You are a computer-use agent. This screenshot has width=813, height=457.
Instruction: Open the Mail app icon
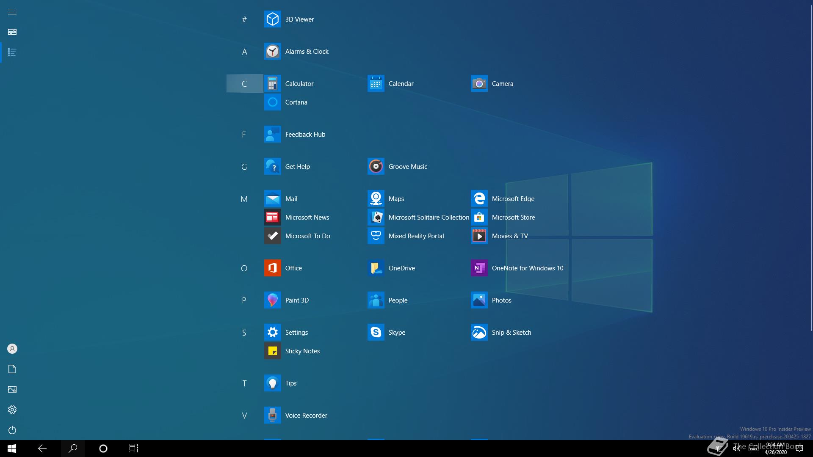(272, 198)
